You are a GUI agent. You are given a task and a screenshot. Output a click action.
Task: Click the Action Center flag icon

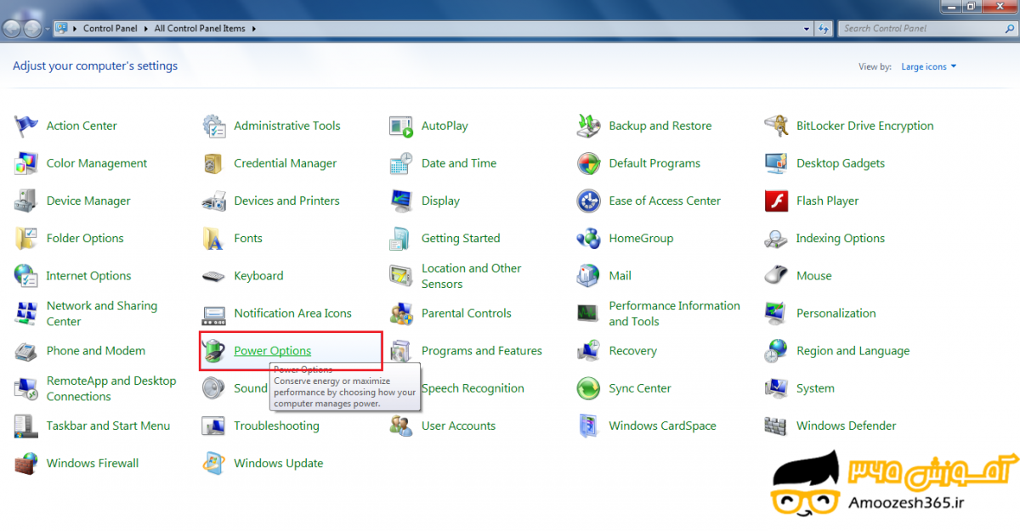tap(26, 127)
